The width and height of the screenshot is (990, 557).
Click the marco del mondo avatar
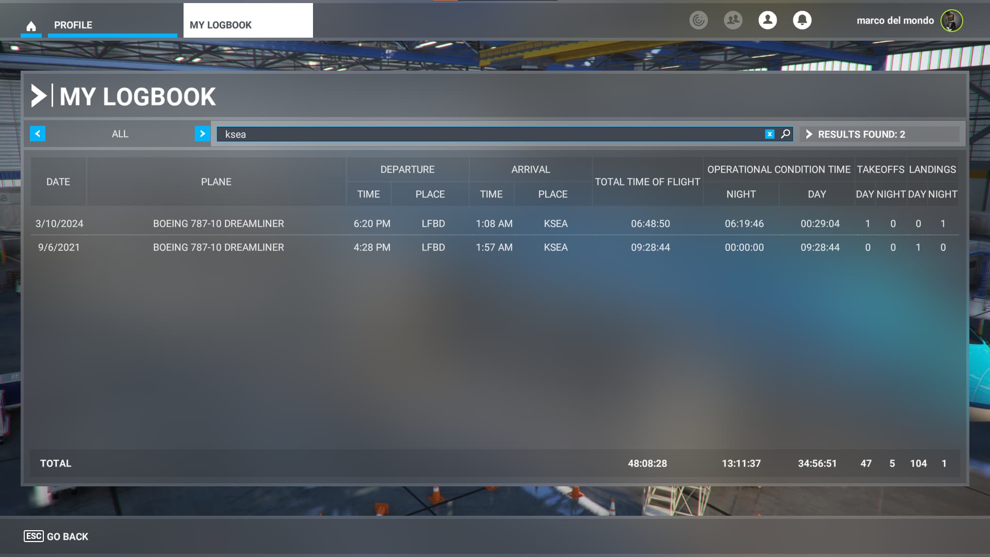951,21
